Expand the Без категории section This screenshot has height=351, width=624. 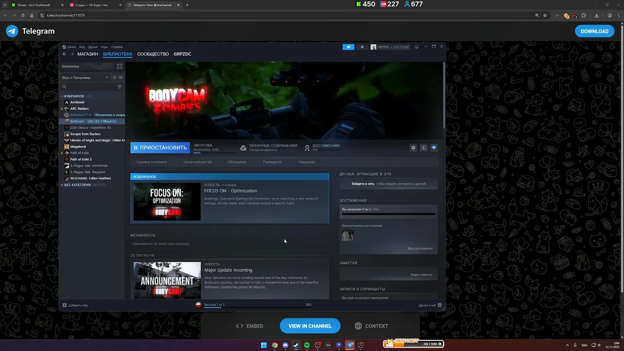tap(62, 185)
